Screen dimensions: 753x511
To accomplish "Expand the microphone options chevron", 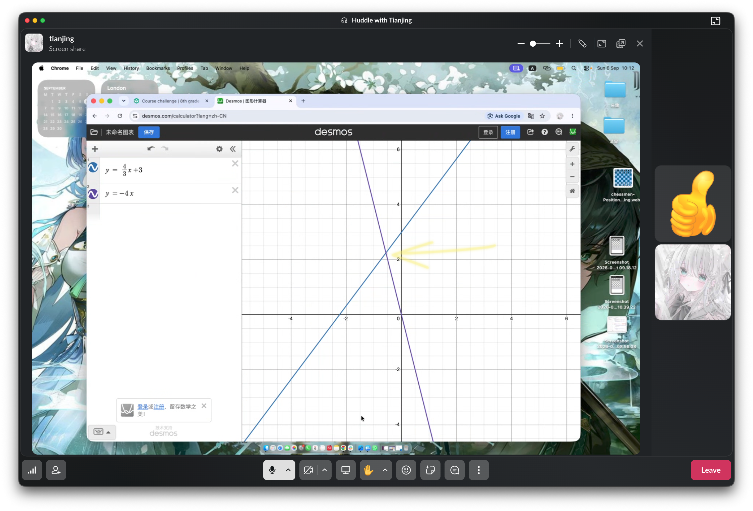I will coord(288,470).
